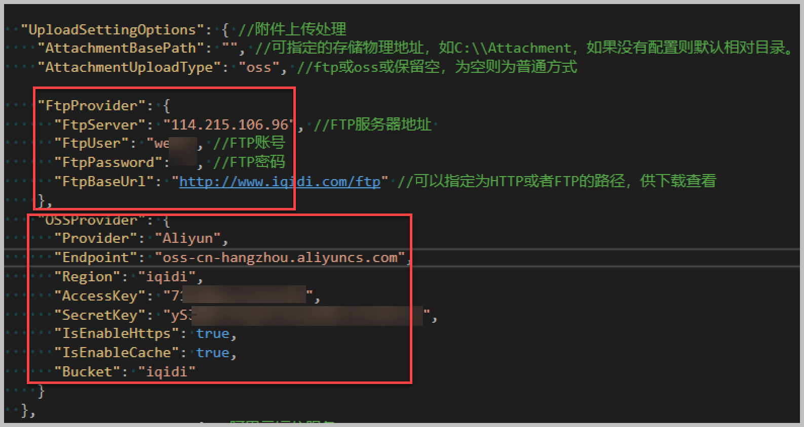Select the "Aliyun" provider value
The width and height of the screenshot is (804, 427).
pos(187,238)
